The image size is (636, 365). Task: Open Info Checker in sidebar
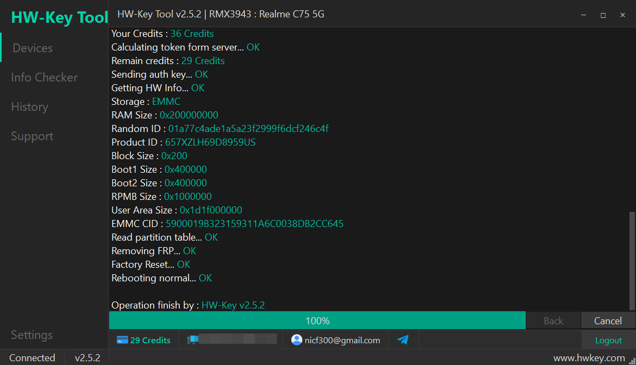pos(44,77)
